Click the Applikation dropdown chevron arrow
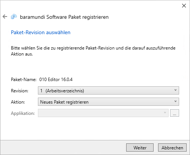Image resolution: width=190 pixels, height=155 pixels. tap(165, 113)
